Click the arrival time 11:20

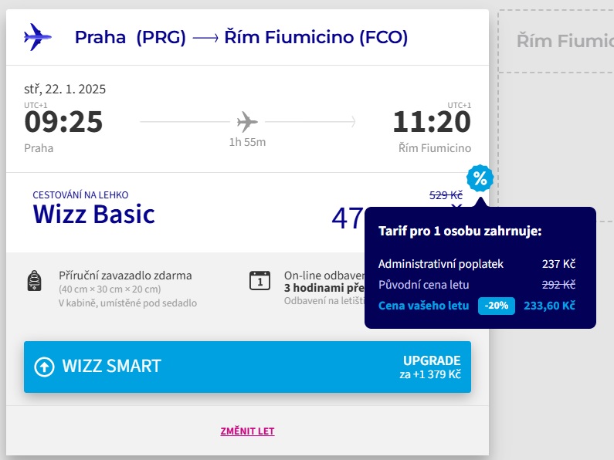pyautogui.click(x=432, y=122)
